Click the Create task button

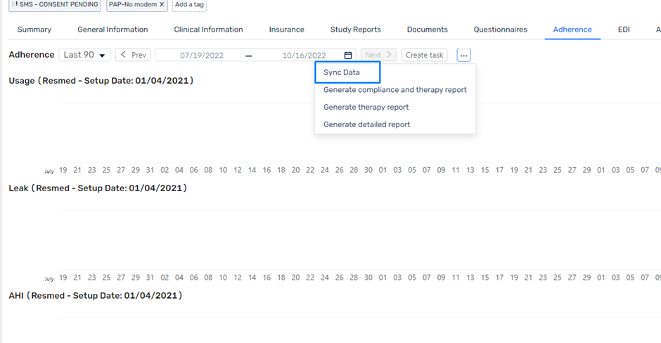[x=425, y=55]
